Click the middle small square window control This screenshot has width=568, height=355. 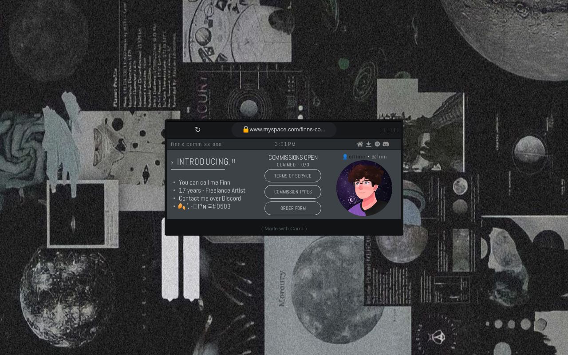390,130
